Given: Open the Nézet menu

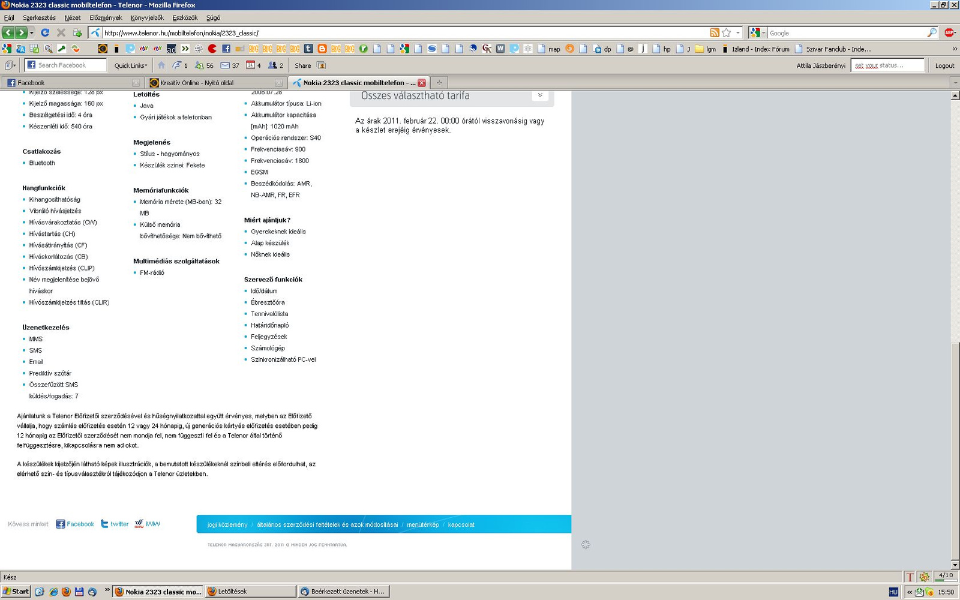Looking at the screenshot, I should coord(72,18).
